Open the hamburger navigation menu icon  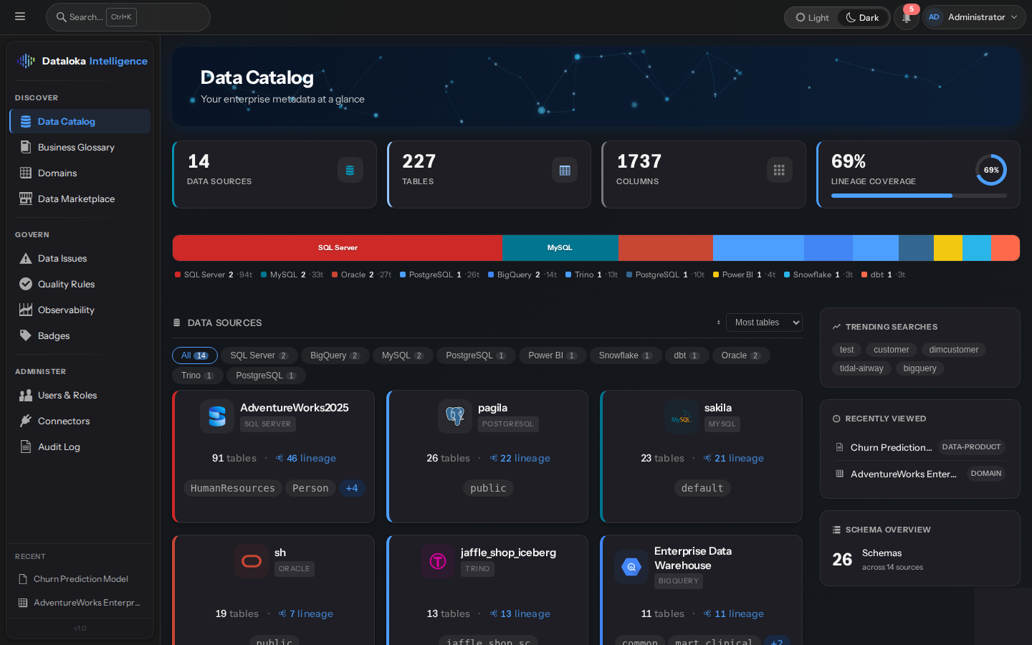click(x=20, y=16)
